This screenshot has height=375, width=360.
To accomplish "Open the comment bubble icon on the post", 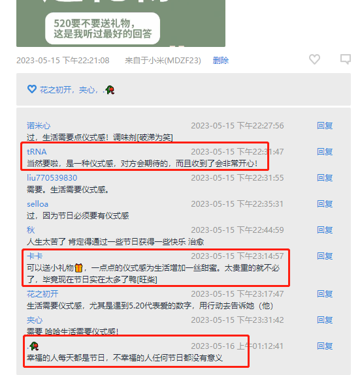I will click(x=346, y=59).
